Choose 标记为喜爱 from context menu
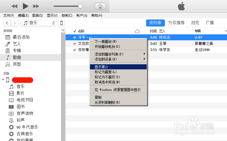Screen dimensions: 227x141 (118, 72)
